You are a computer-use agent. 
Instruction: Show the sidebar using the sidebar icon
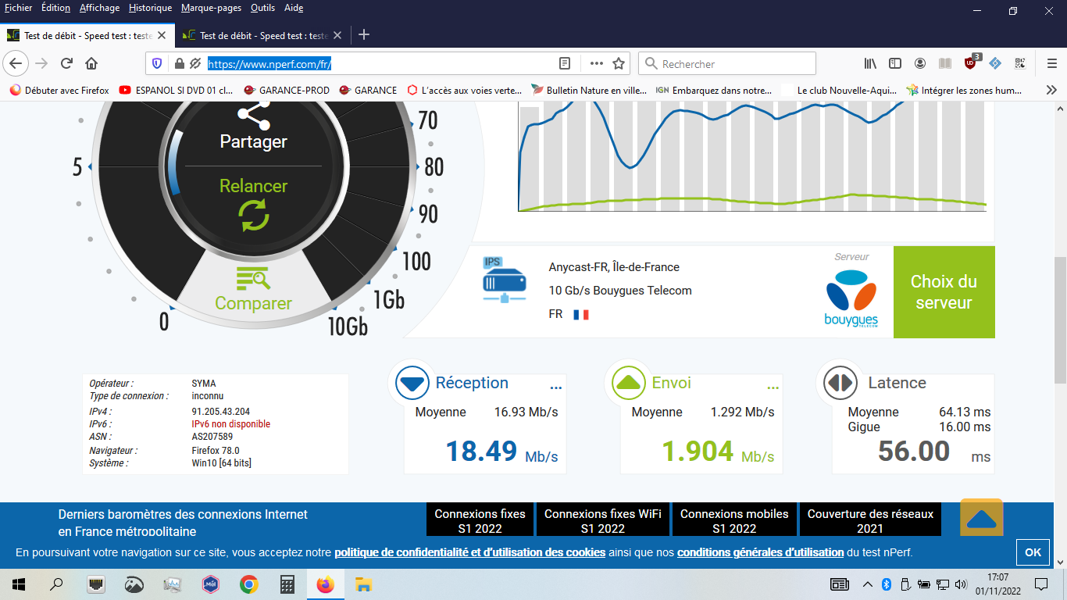click(x=895, y=63)
